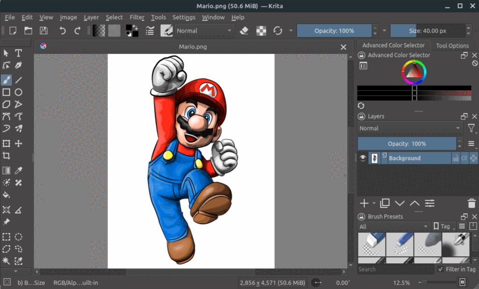Click the brush preset search field
The image size is (479, 289).
[395, 269]
